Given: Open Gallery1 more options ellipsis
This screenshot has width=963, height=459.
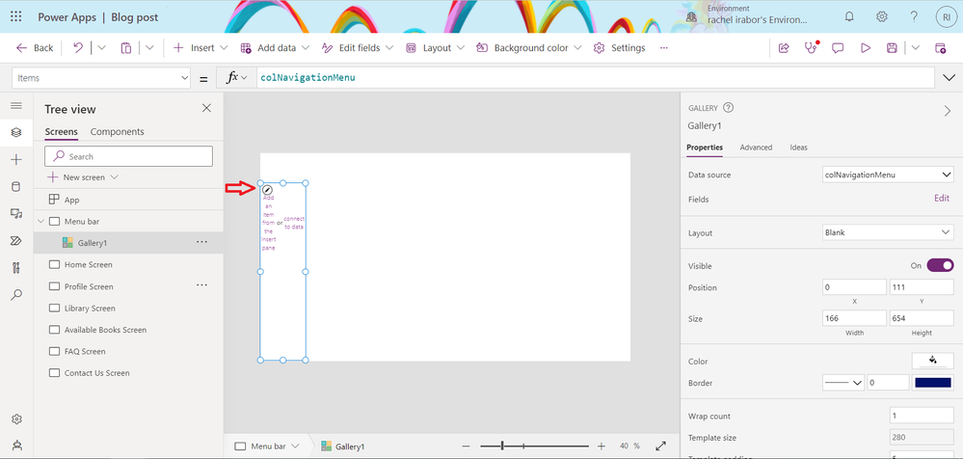Looking at the screenshot, I should point(201,243).
